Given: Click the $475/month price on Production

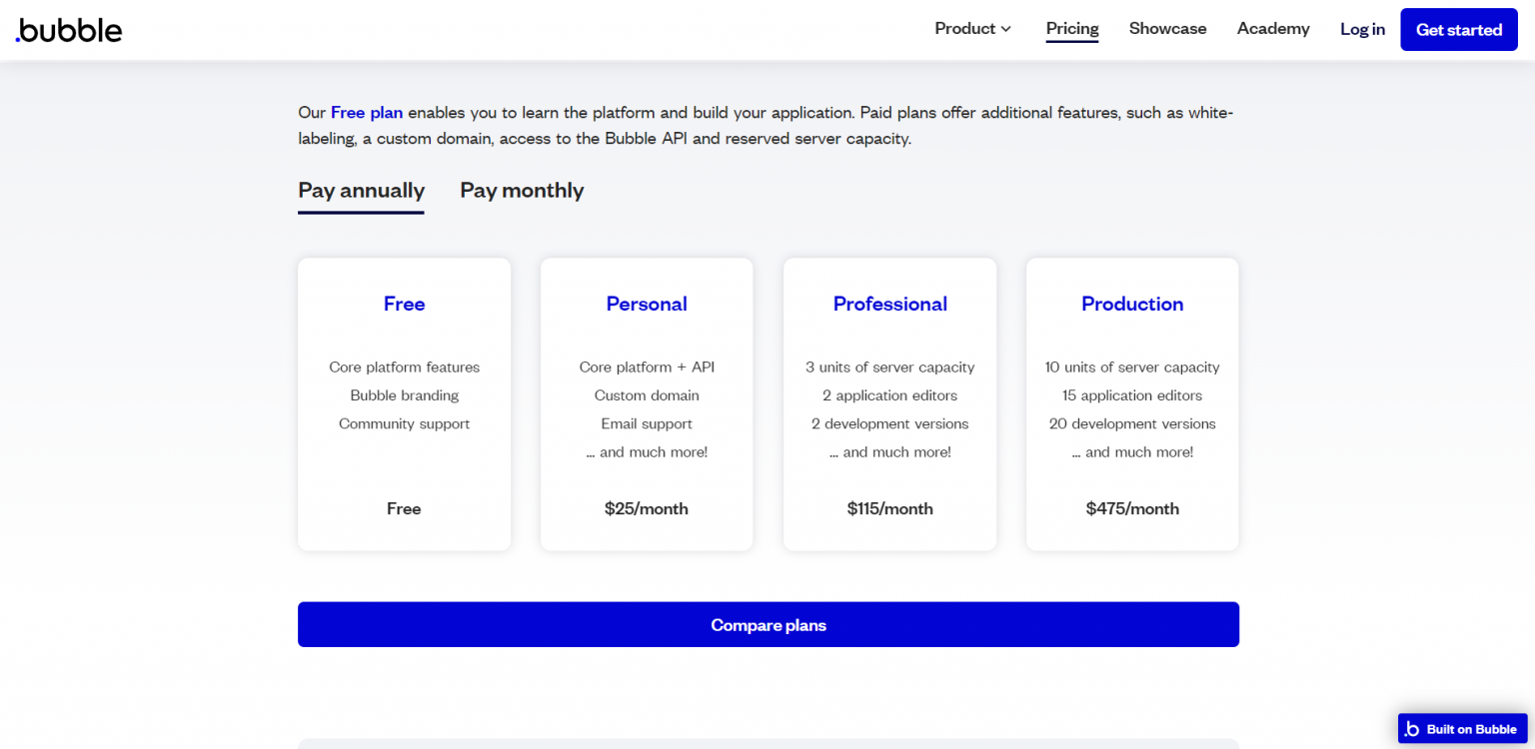Looking at the screenshot, I should [1132, 509].
